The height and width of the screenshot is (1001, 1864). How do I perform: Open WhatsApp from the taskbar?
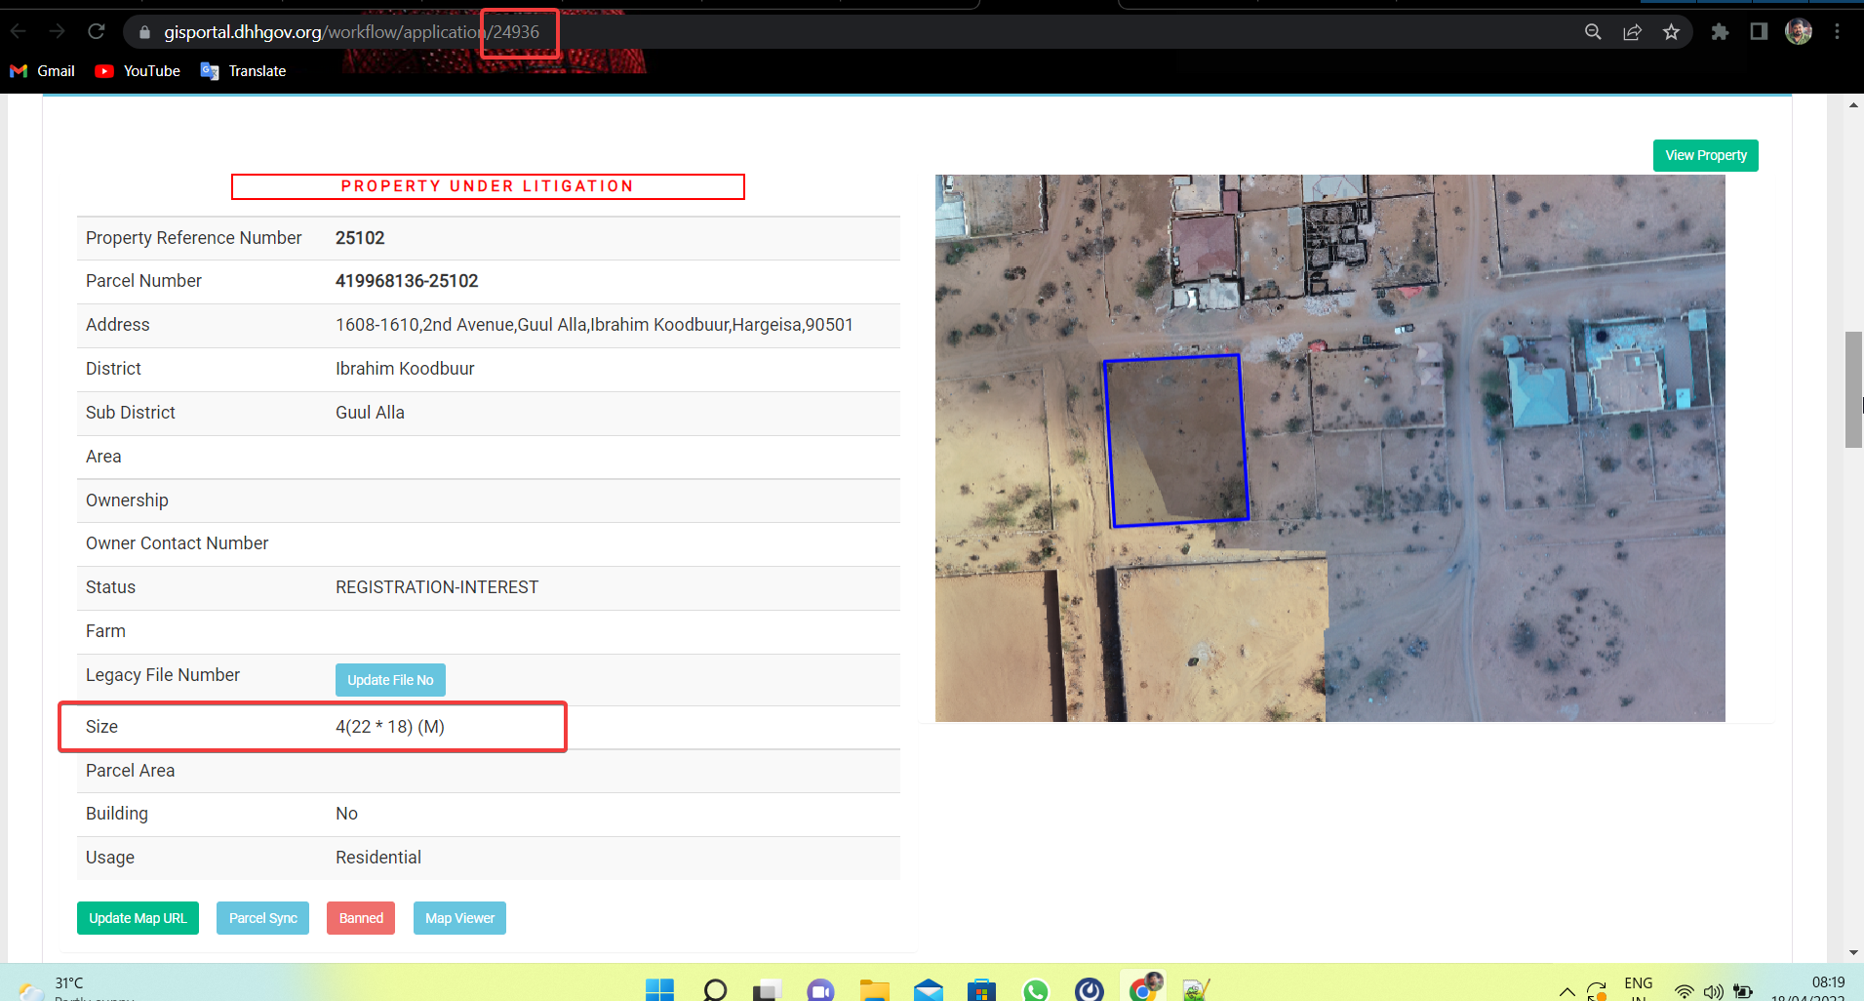click(1036, 989)
